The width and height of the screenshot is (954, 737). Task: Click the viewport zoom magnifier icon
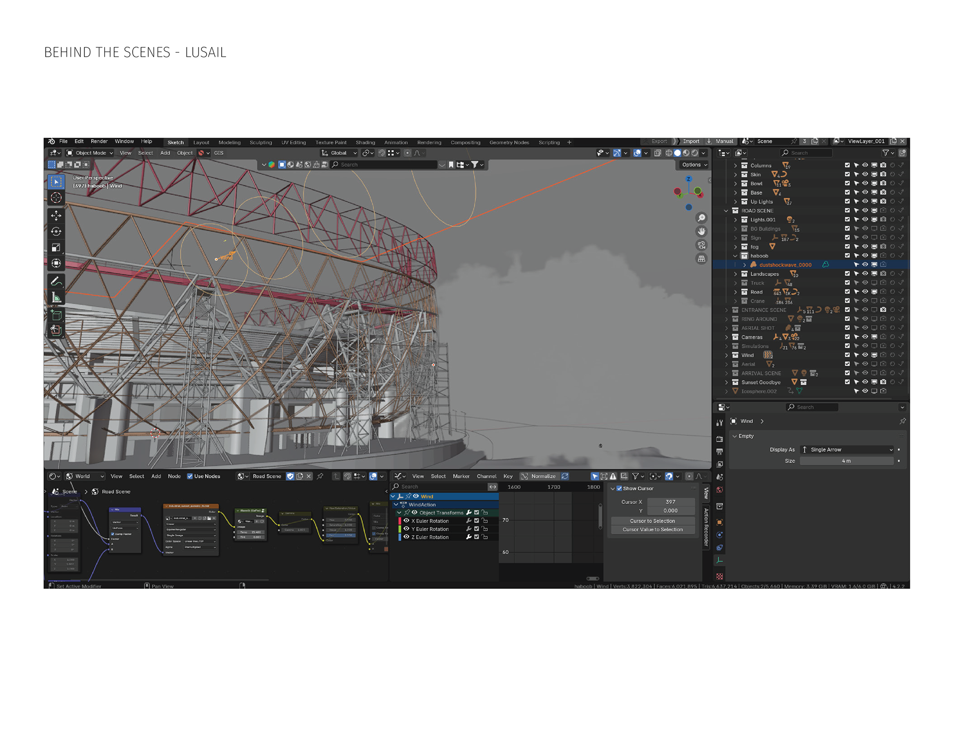(x=702, y=218)
